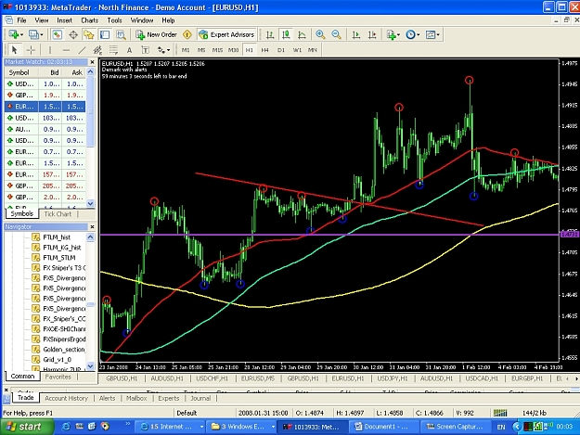
Task: Open the Profiles dropdown arrow
Action: pos(42,34)
